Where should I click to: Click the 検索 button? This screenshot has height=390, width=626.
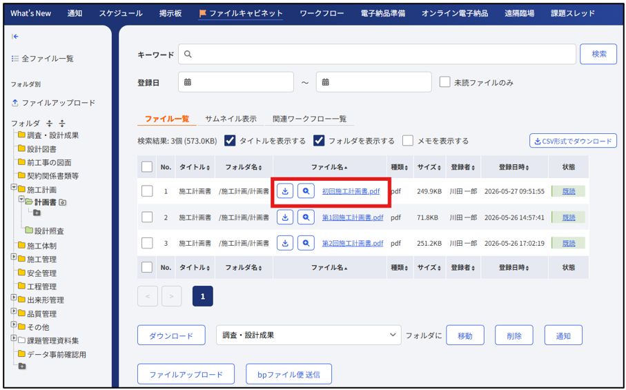pyautogui.click(x=598, y=54)
